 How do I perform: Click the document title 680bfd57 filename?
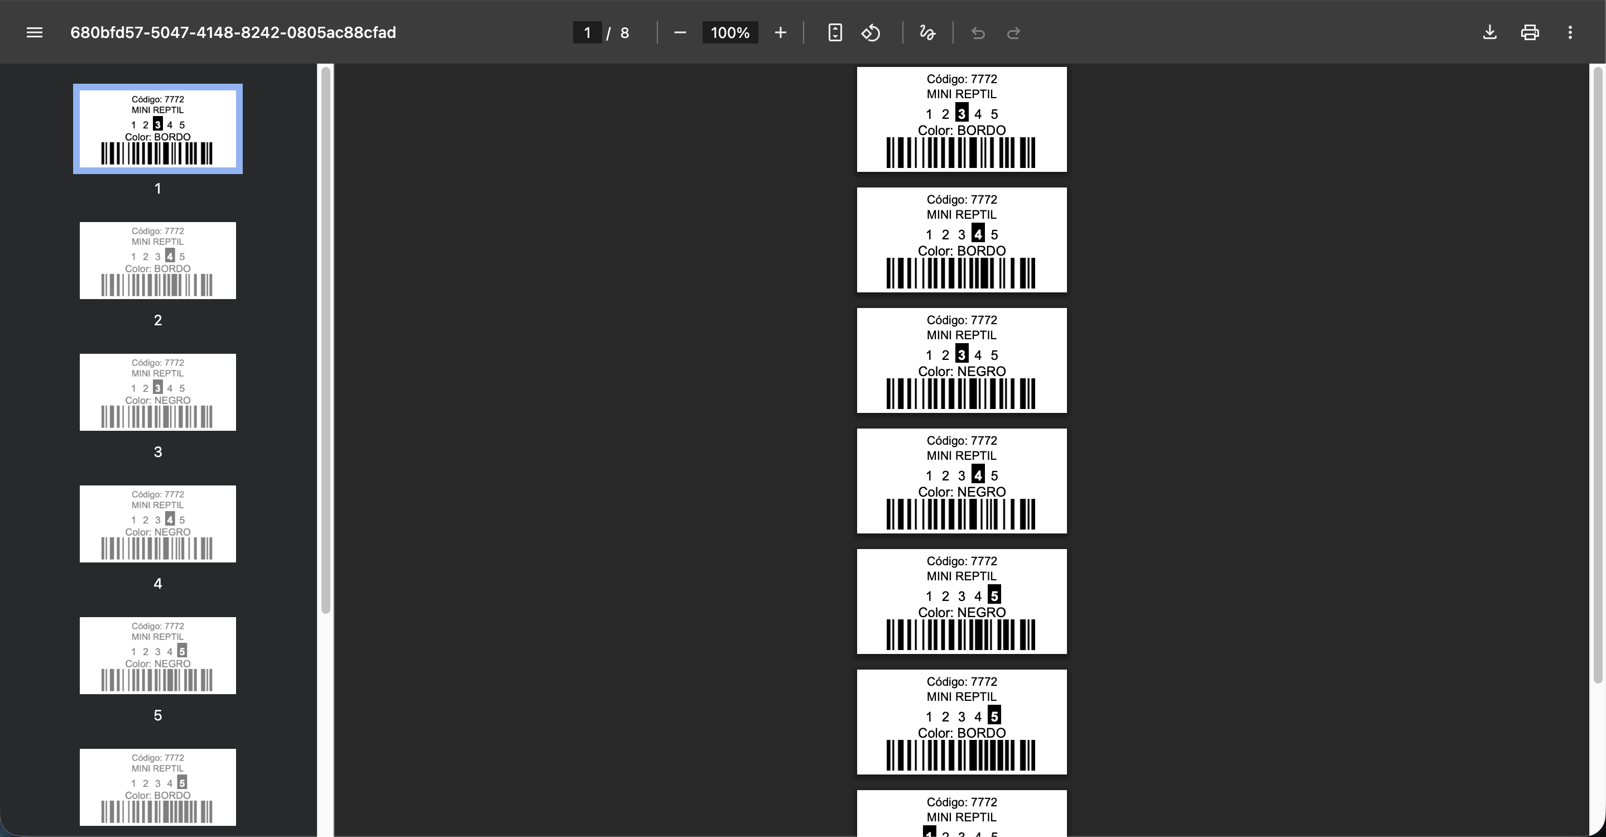point(233,32)
